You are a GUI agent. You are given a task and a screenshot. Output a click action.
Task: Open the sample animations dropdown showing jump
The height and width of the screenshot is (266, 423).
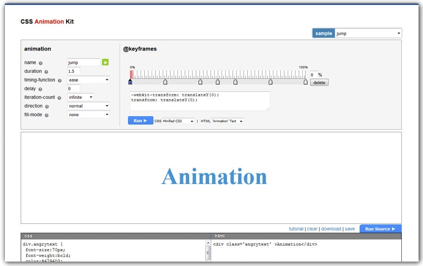point(368,33)
